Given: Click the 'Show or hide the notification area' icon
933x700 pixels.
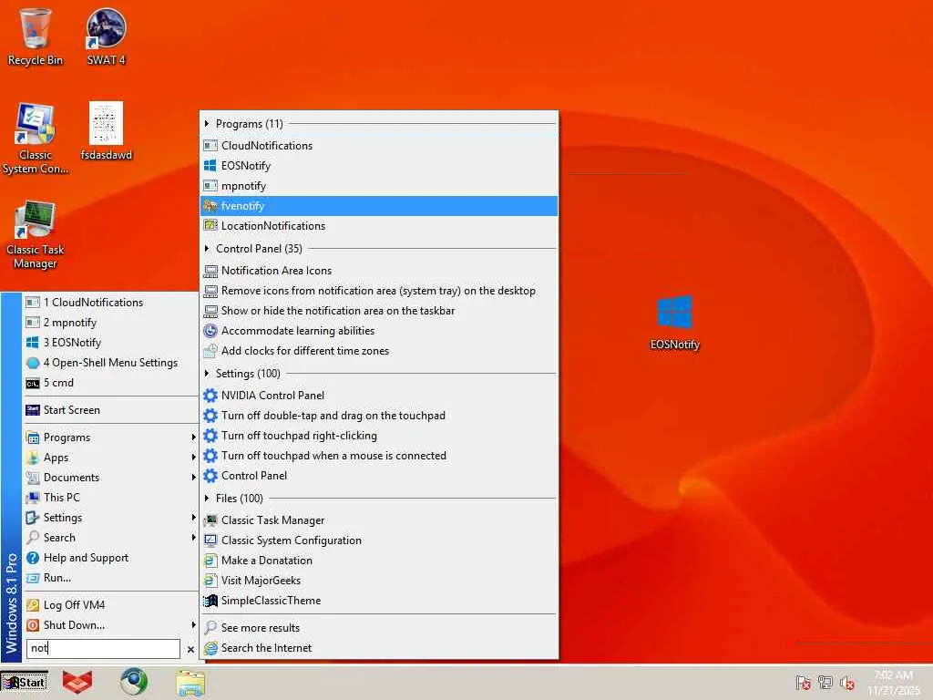Looking at the screenshot, I should (210, 311).
